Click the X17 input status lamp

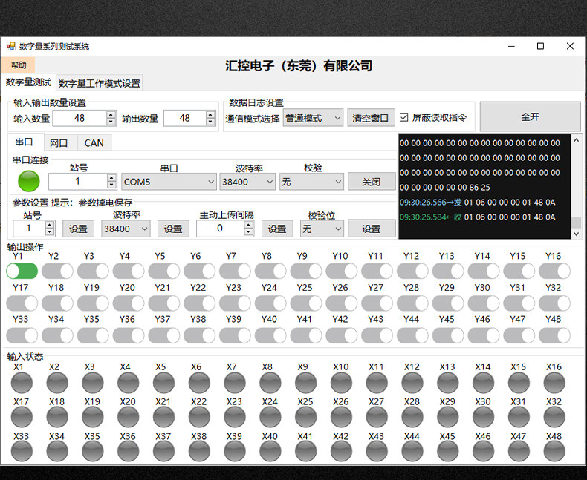(x=22, y=417)
